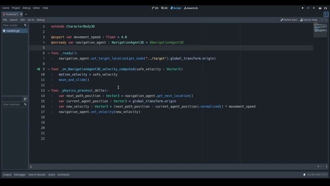Open the script editor Edit menu
Screen dimensions: 330x186
click(x=23, y=20)
